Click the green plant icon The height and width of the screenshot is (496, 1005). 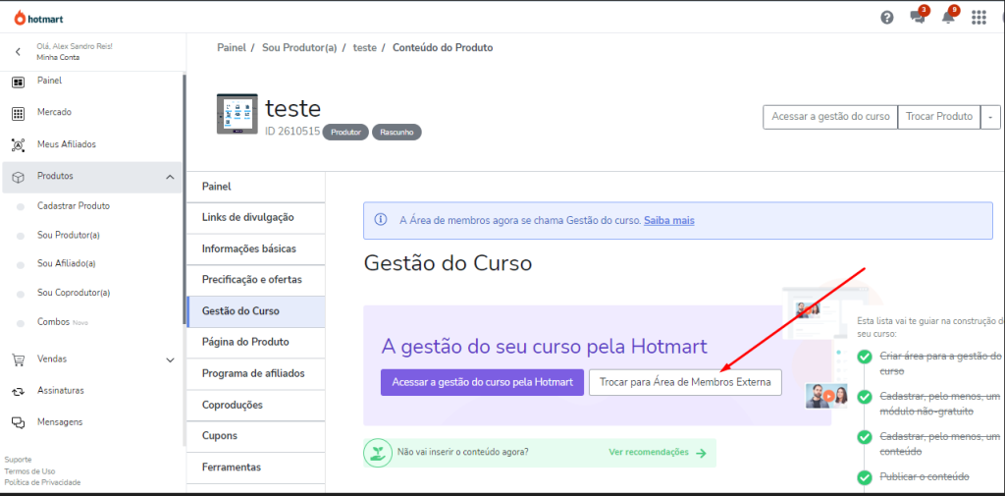tap(378, 453)
